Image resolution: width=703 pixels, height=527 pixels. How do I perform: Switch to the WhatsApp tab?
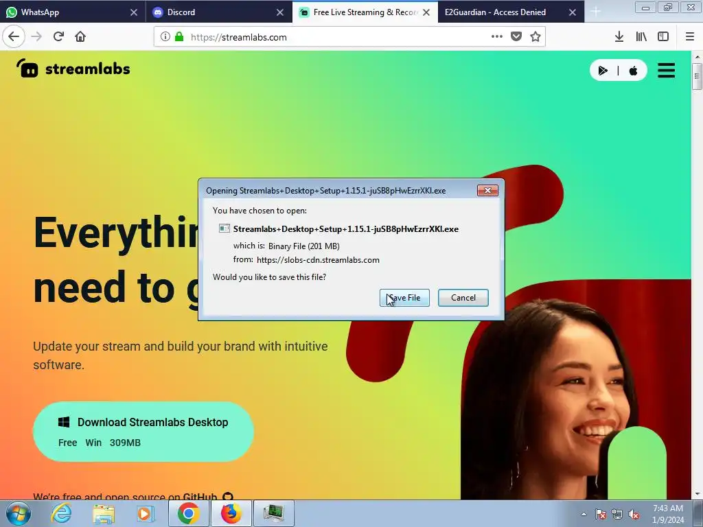click(x=73, y=12)
